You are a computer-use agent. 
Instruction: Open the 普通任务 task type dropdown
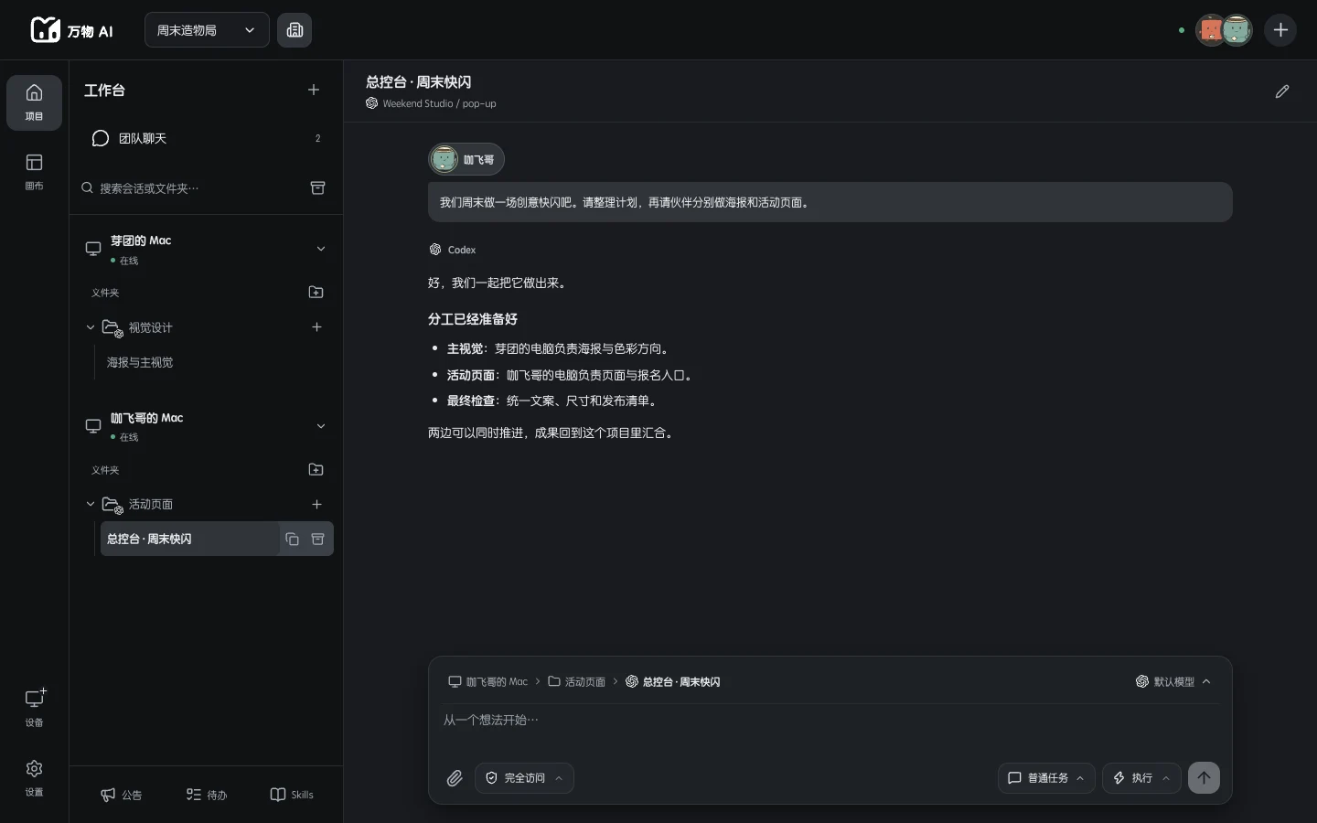click(x=1046, y=778)
